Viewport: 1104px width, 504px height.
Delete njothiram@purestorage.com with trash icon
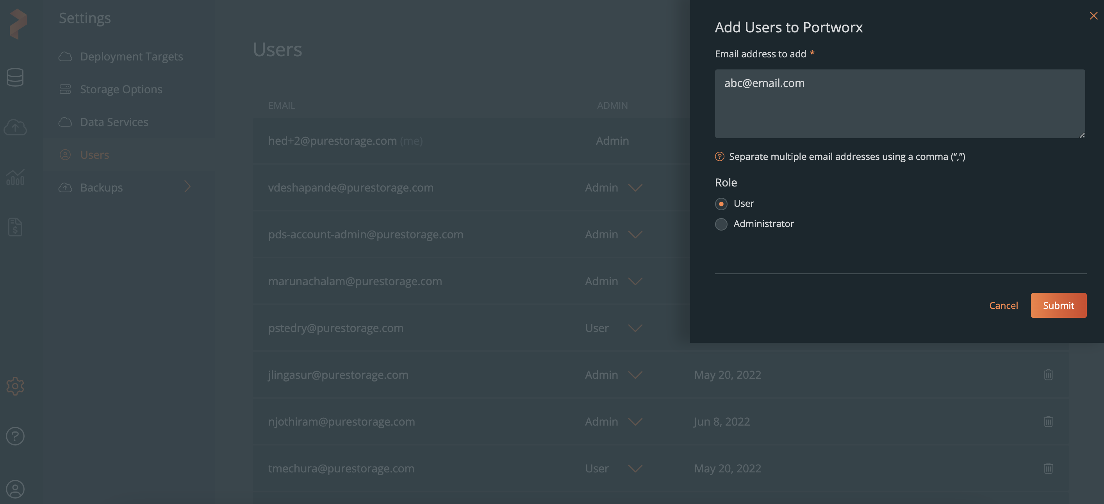coord(1048,421)
